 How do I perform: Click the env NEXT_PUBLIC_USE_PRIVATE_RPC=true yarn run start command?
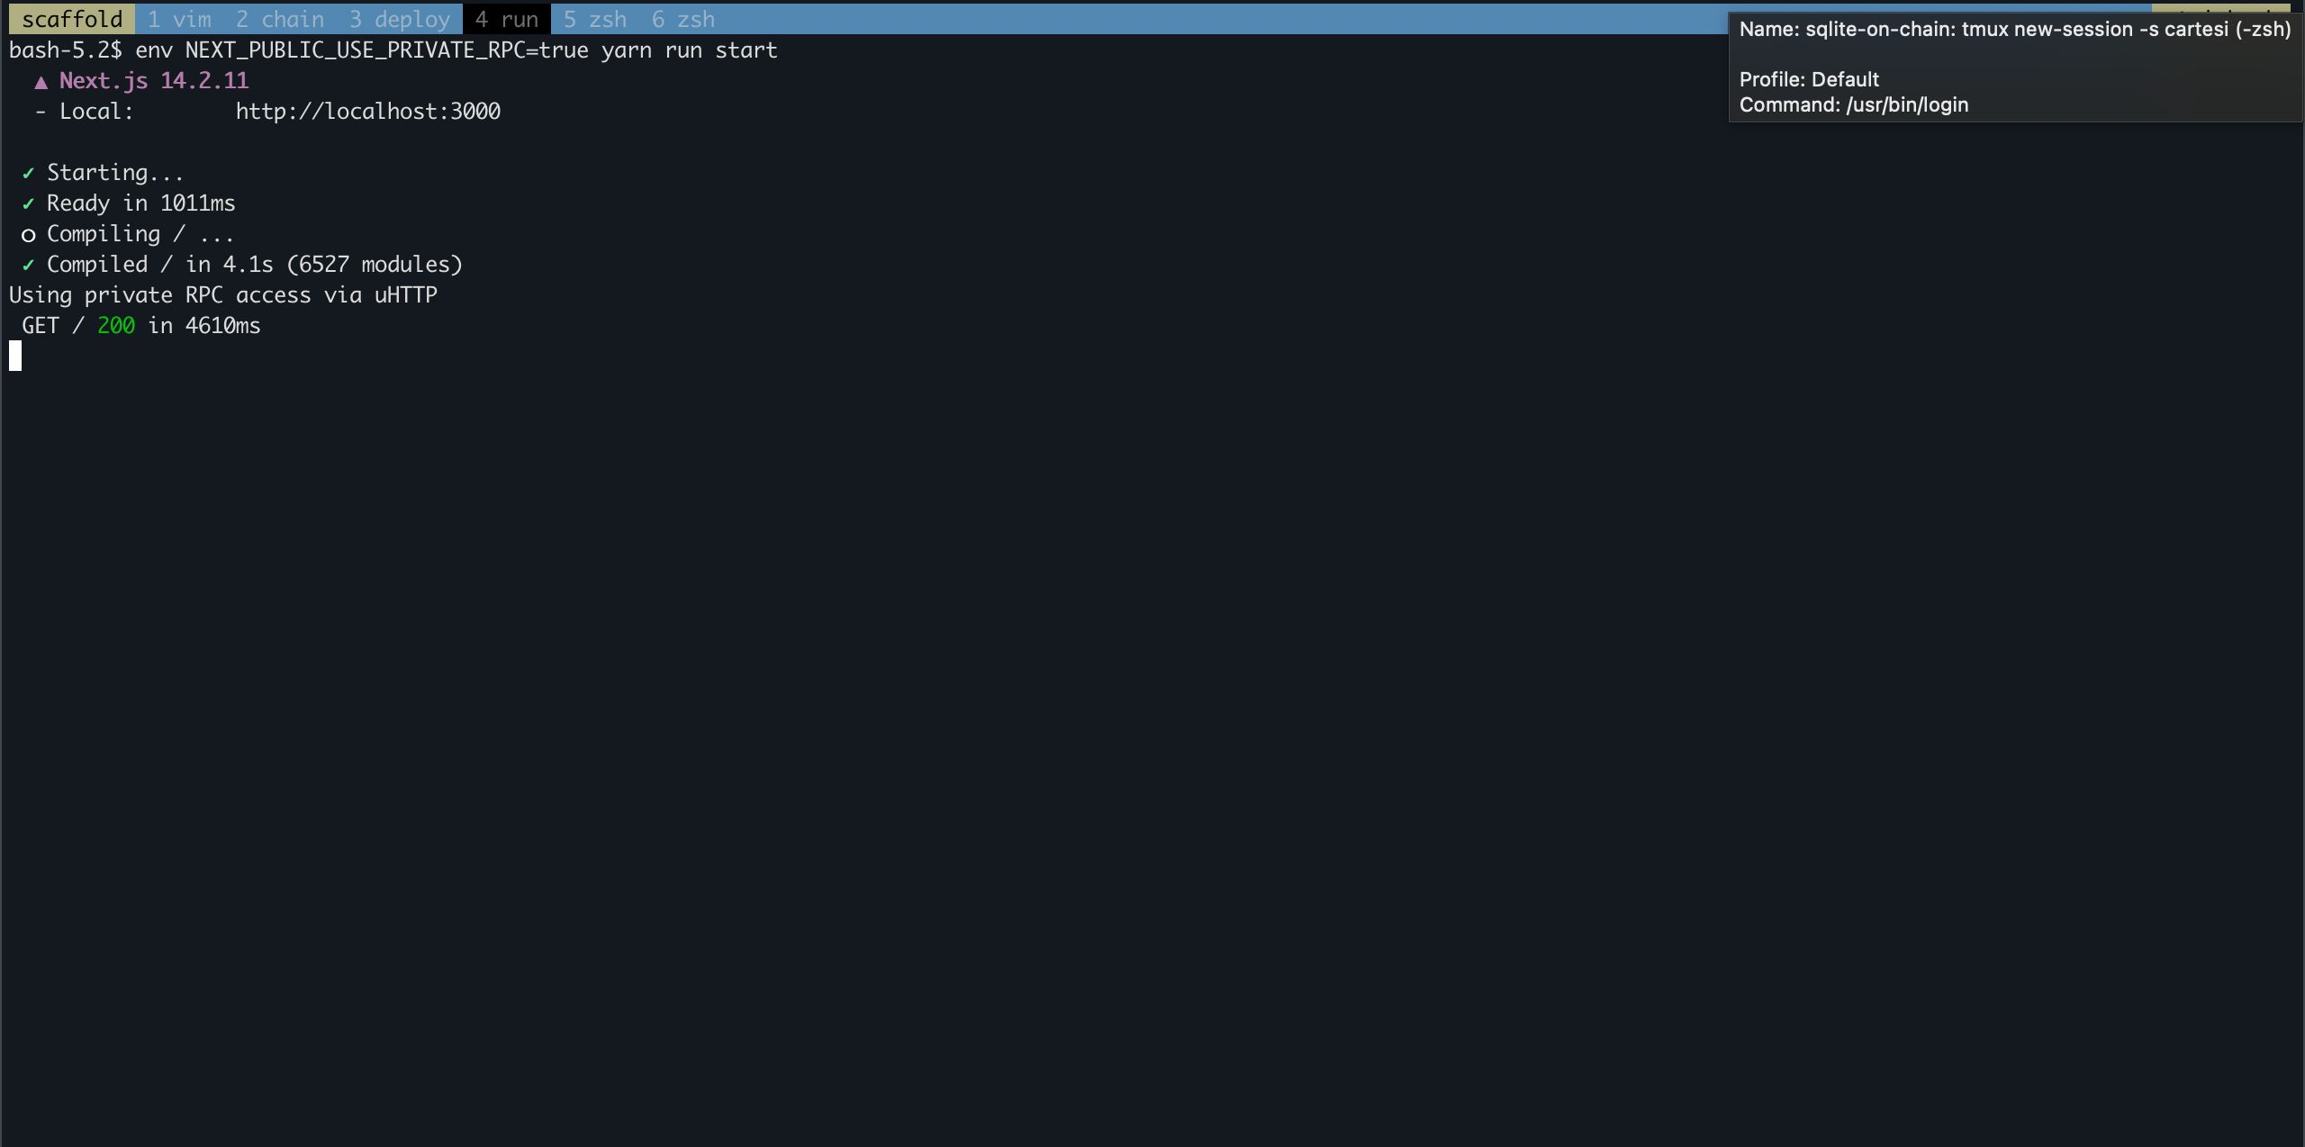pos(456,50)
